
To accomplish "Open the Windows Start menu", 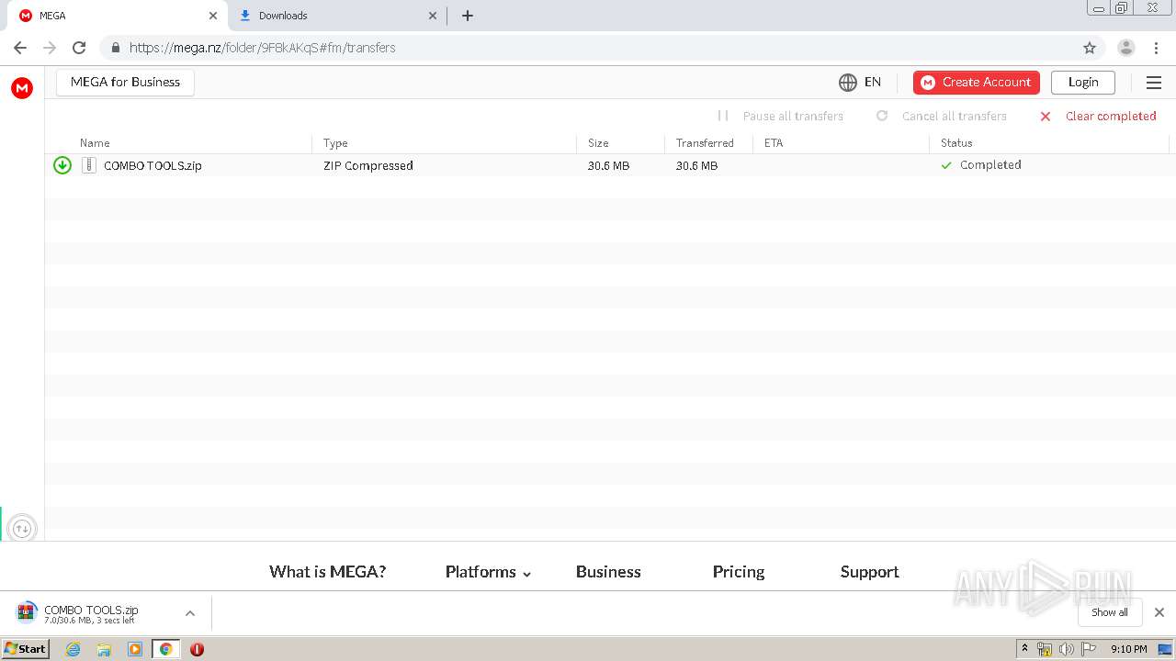I will [26, 649].
